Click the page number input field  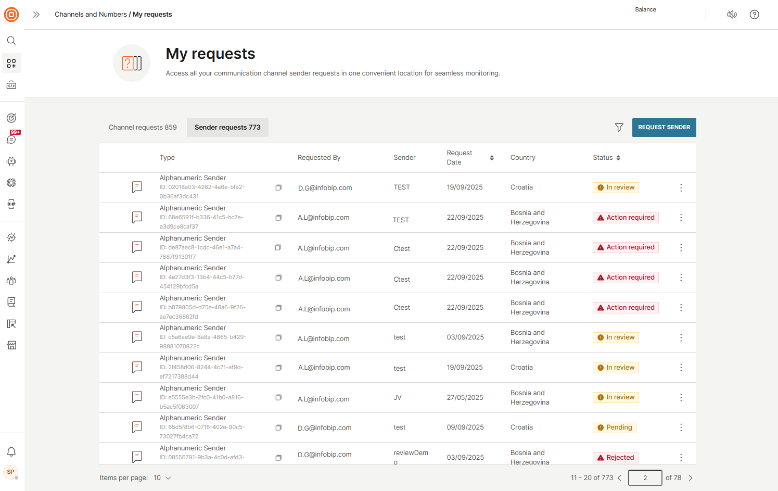pos(645,478)
